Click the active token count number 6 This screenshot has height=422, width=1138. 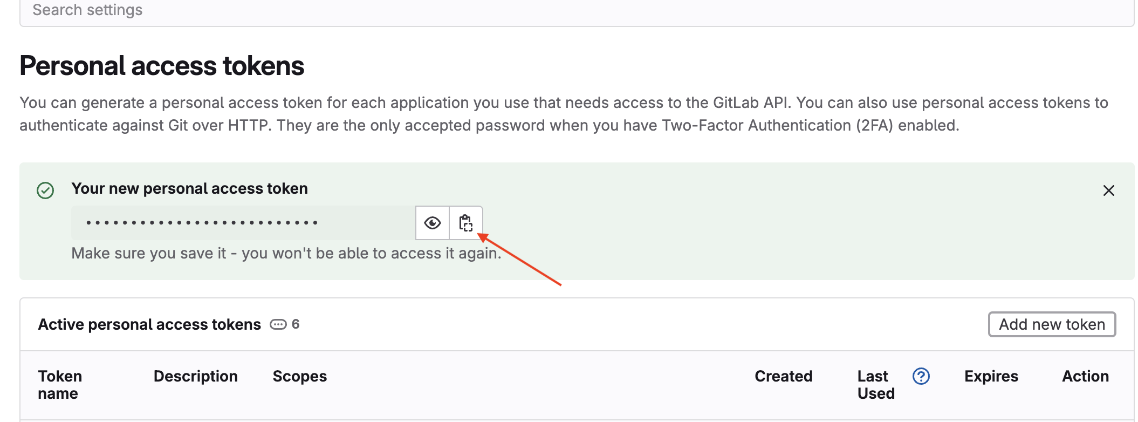296,324
